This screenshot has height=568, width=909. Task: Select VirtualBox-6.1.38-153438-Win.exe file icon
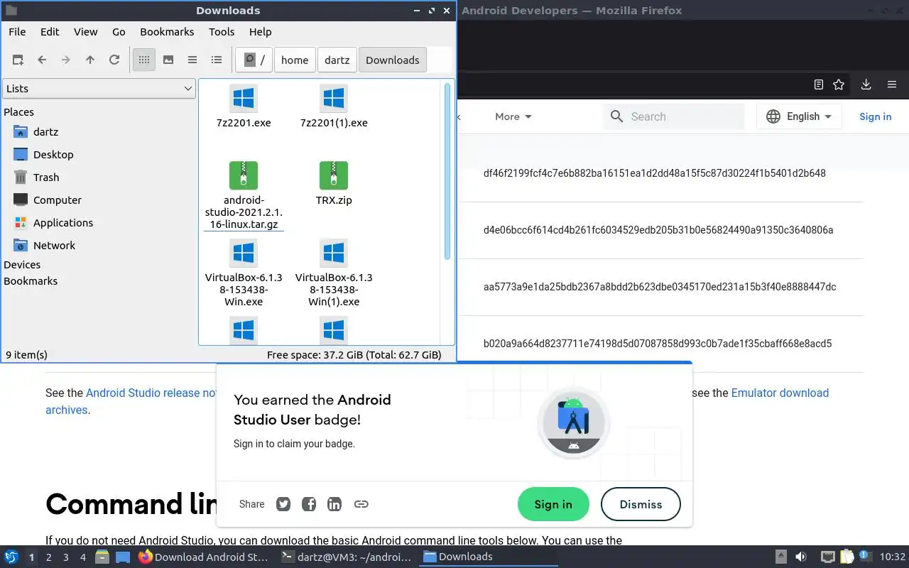(244, 253)
